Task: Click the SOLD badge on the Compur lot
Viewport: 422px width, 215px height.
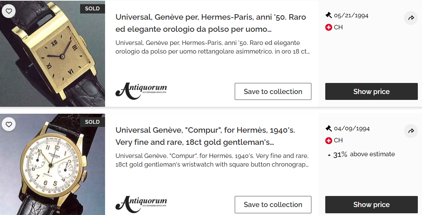Action: 92,122
